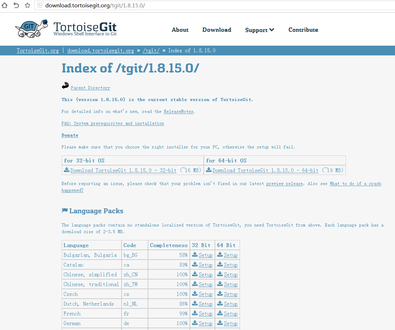
Task: Click Chinese traditional 32 Bit download icon
Action: click(195, 284)
